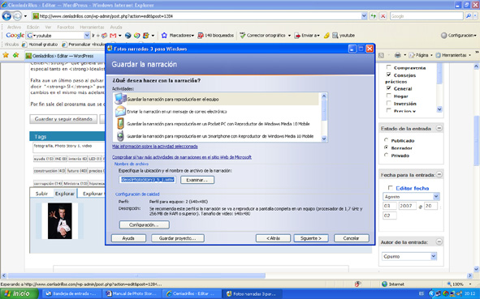The width and height of the screenshot is (480, 299).
Task: Click Guardar y seguir editando in WordPress
Action: tap(63, 119)
